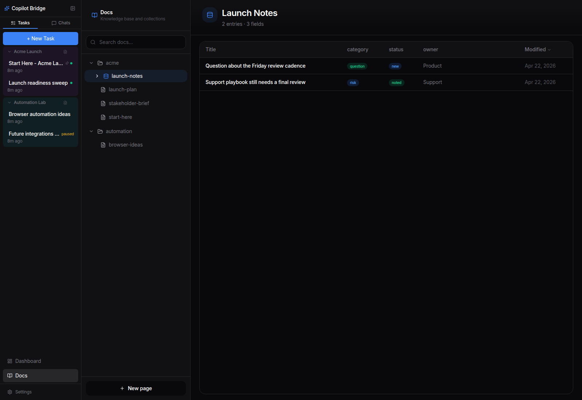Image resolution: width=582 pixels, height=400 pixels.
Task: Collapse the Automation Lab task group
Action: pos(9,103)
